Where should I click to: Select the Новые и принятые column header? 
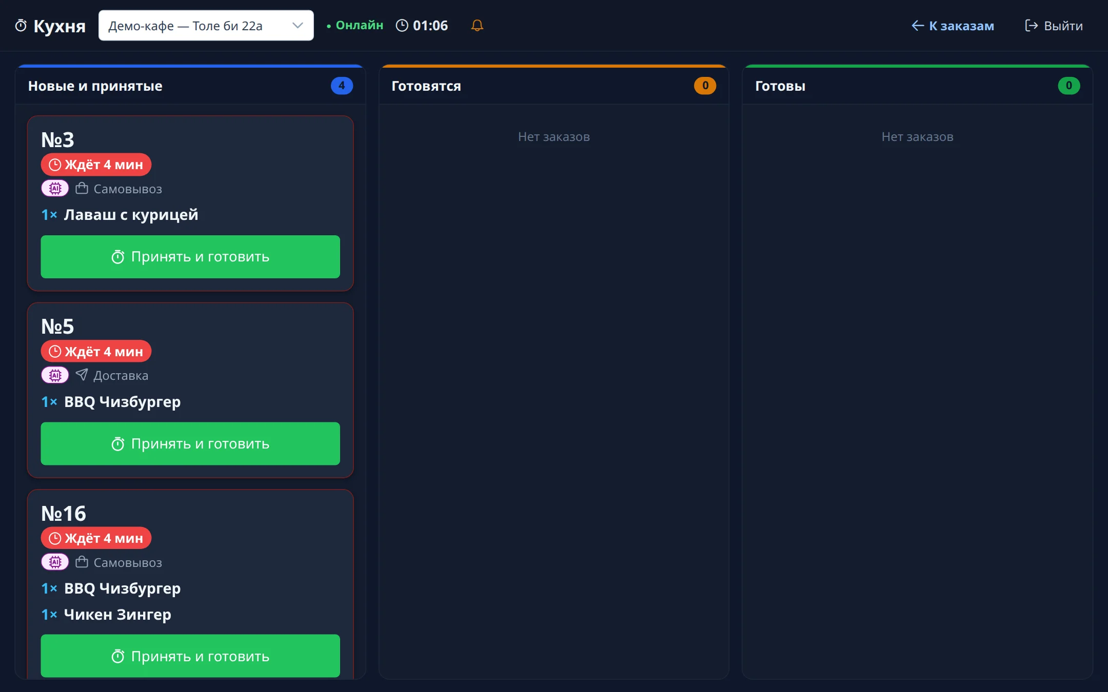pyautogui.click(x=190, y=86)
